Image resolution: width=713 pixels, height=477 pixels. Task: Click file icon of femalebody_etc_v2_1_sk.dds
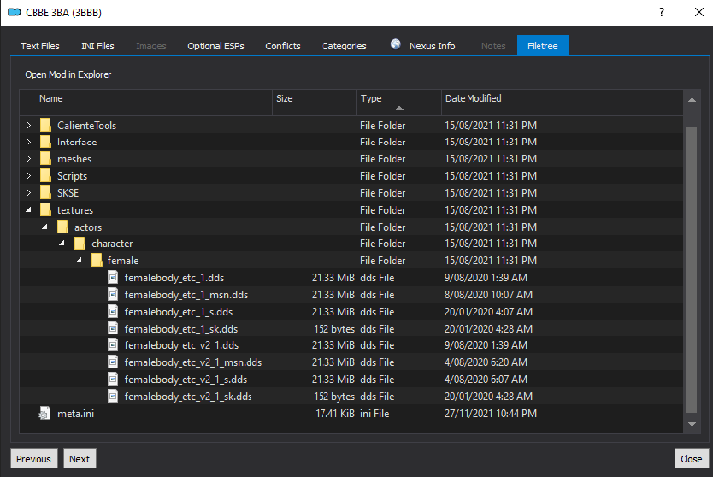[113, 396]
